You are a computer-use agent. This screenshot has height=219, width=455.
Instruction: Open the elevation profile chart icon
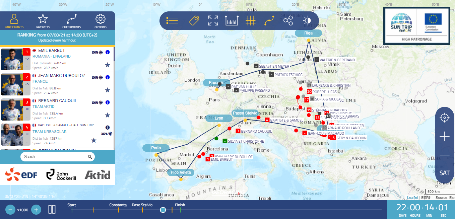[232, 21]
